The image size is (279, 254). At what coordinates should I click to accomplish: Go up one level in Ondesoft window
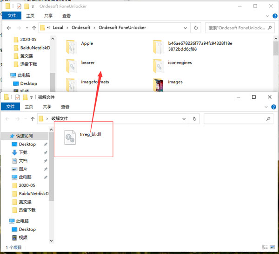[x=34, y=28]
